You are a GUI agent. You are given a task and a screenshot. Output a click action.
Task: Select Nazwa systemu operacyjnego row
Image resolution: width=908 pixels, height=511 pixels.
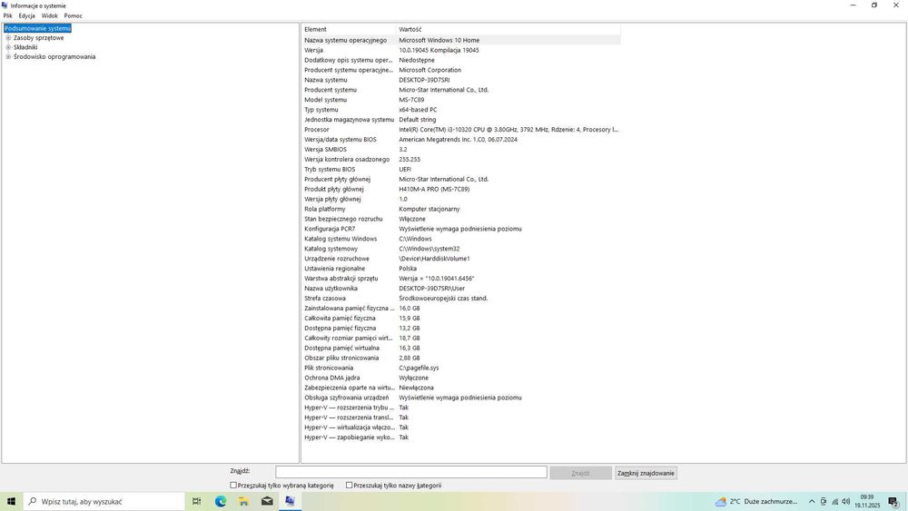point(461,40)
